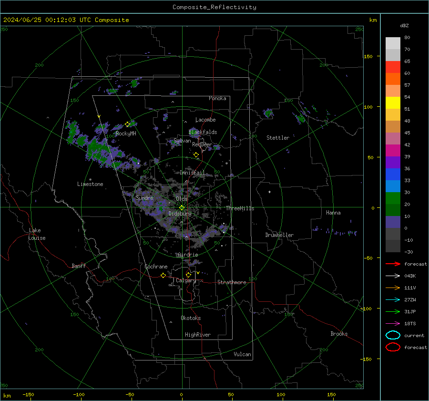Select the green 20-30 dBZ color band
This screenshot has width=429, height=401.
tap(393, 198)
